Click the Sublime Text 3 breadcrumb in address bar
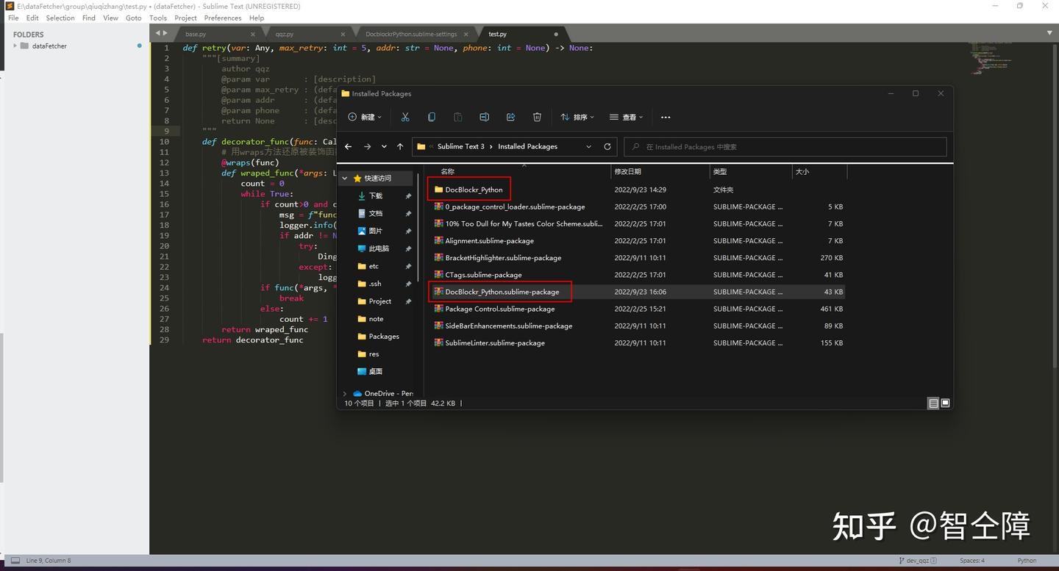1059x571 pixels. click(461, 146)
